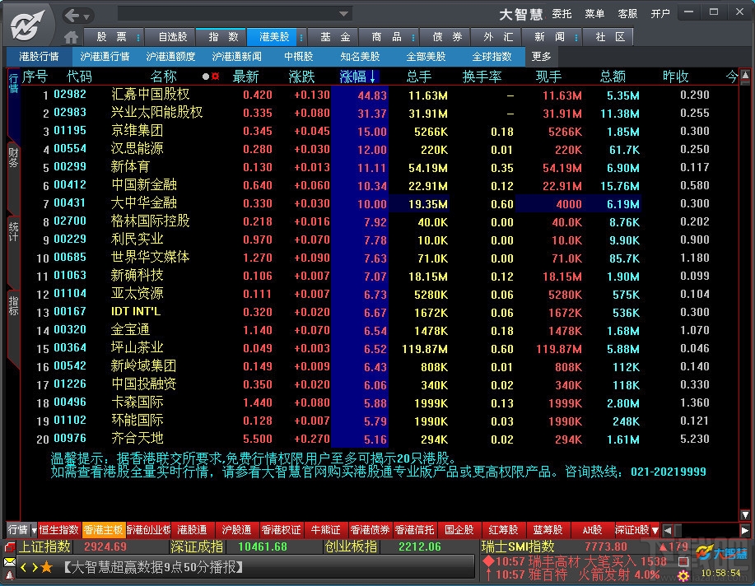
Task: Open the 基金 tab
Action: [x=335, y=37]
